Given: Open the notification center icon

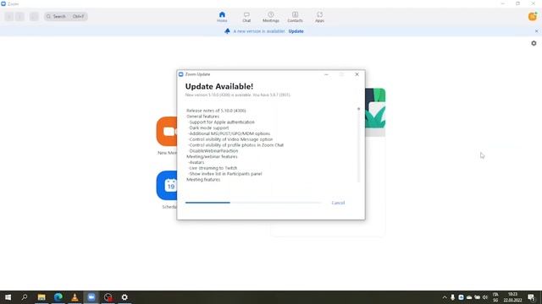Looking at the screenshot, I should pos(531,297).
